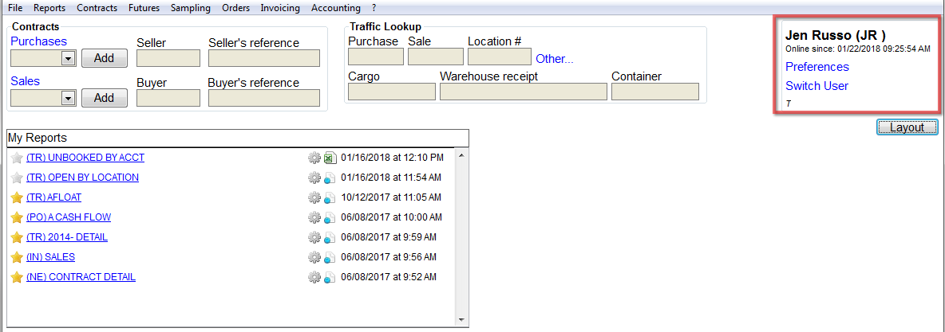The width and height of the screenshot is (945, 332).
Task: Toggle favorite star for (TR) UNBOOKED BY ACCT
Action: coord(17,158)
